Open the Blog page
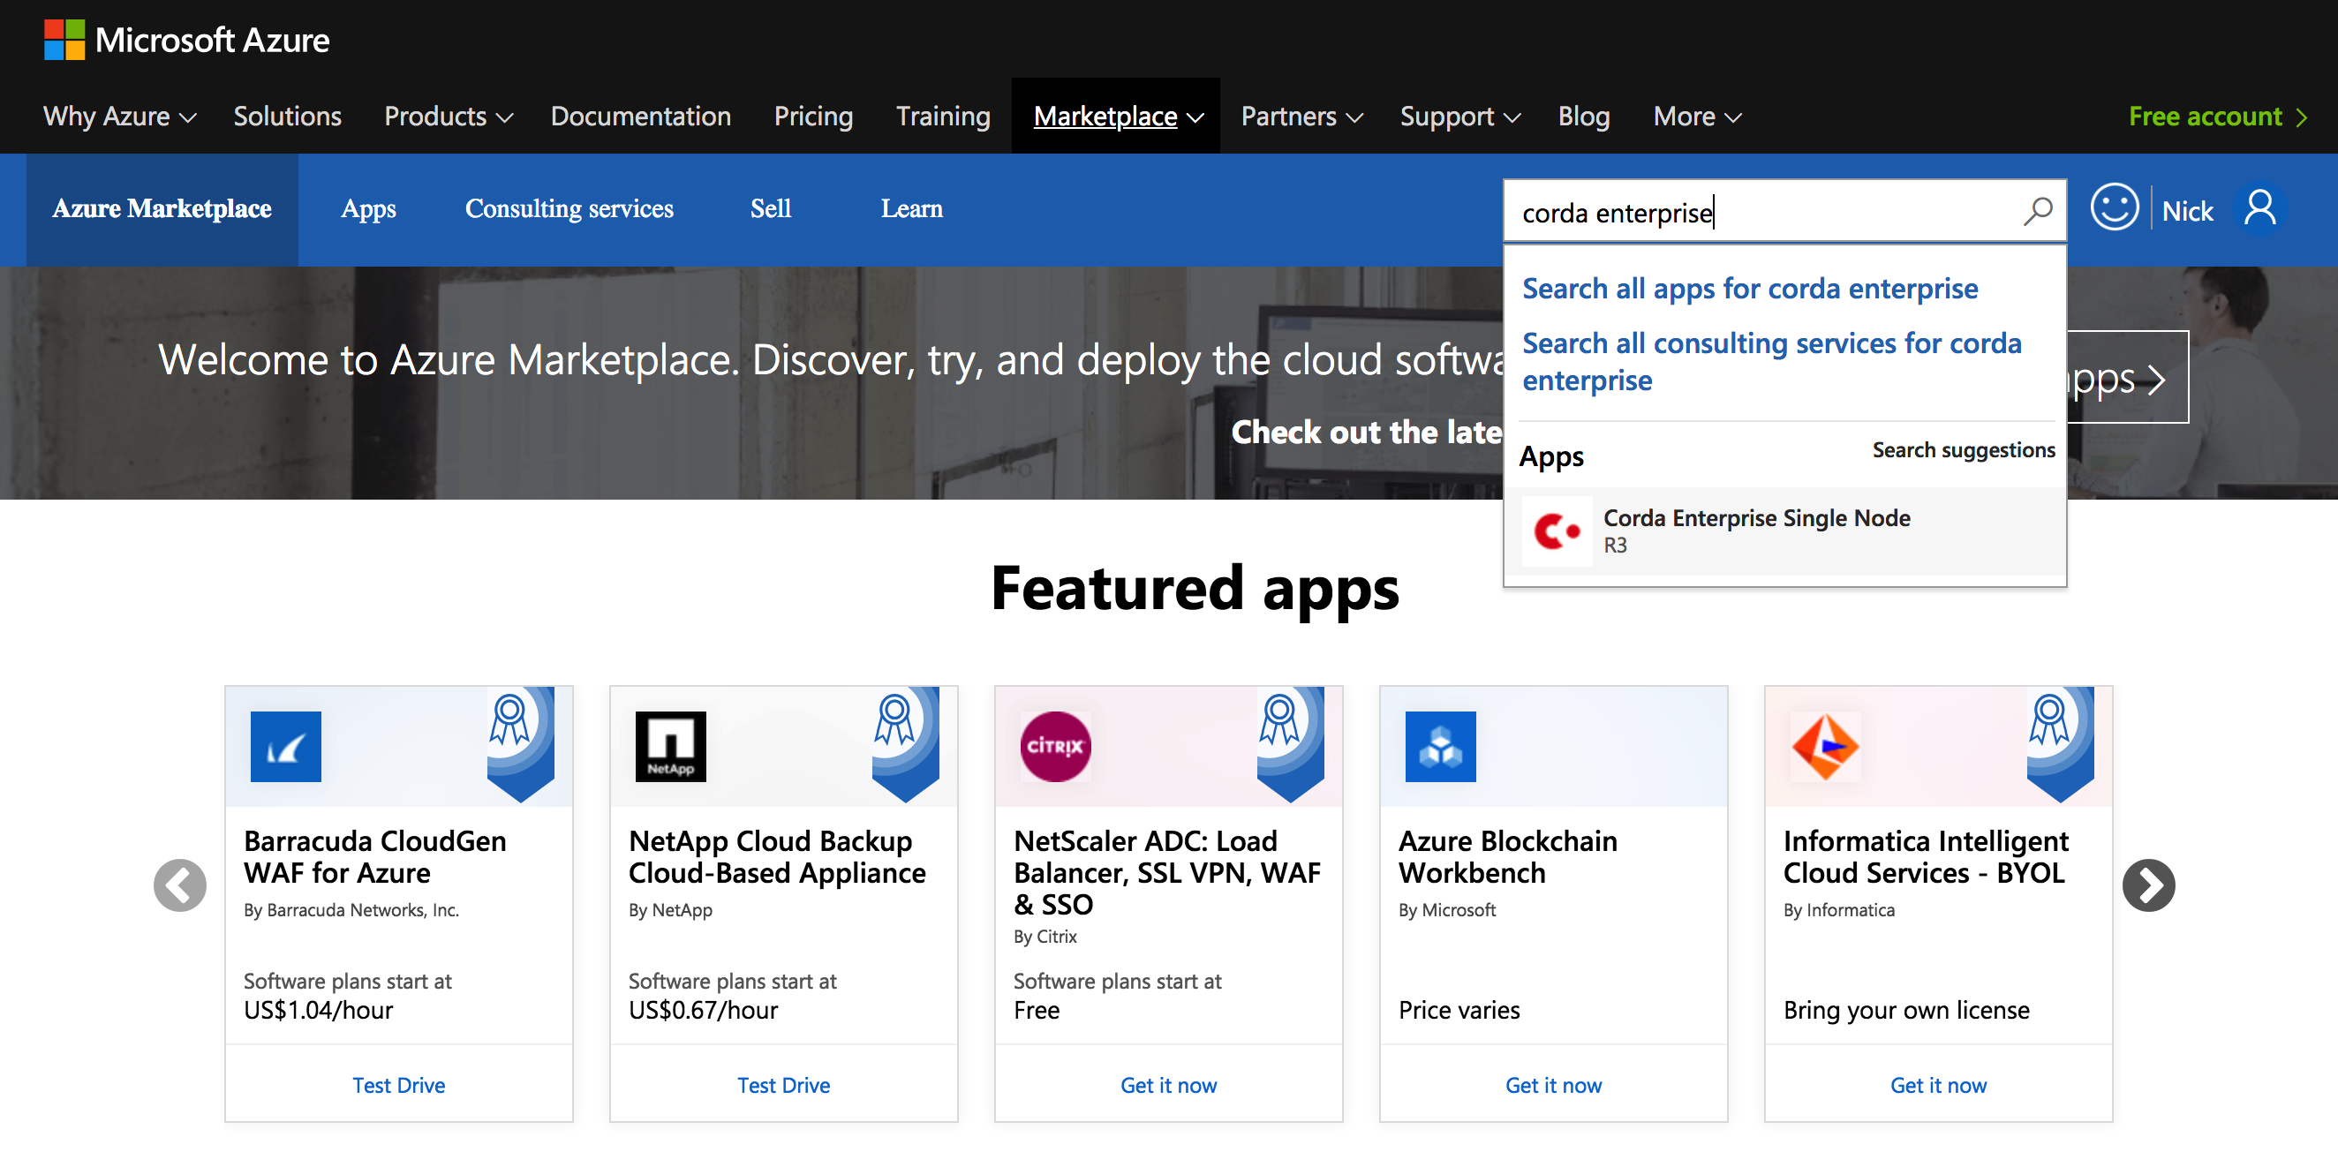This screenshot has width=2338, height=1167. click(x=1583, y=117)
